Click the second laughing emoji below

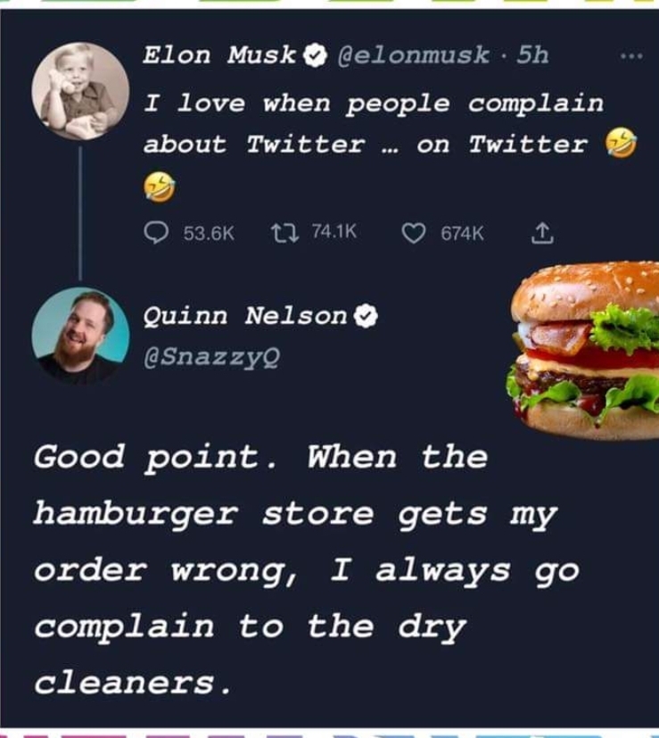(x=159, y=187)
